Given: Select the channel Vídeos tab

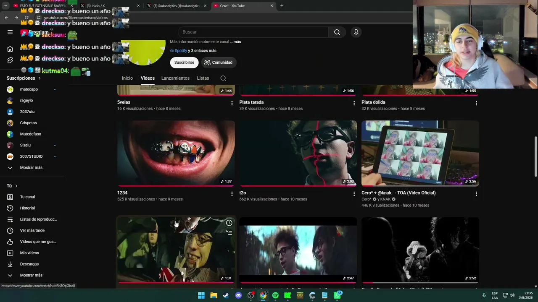Looking at the screenshot, I should (148, 78).
